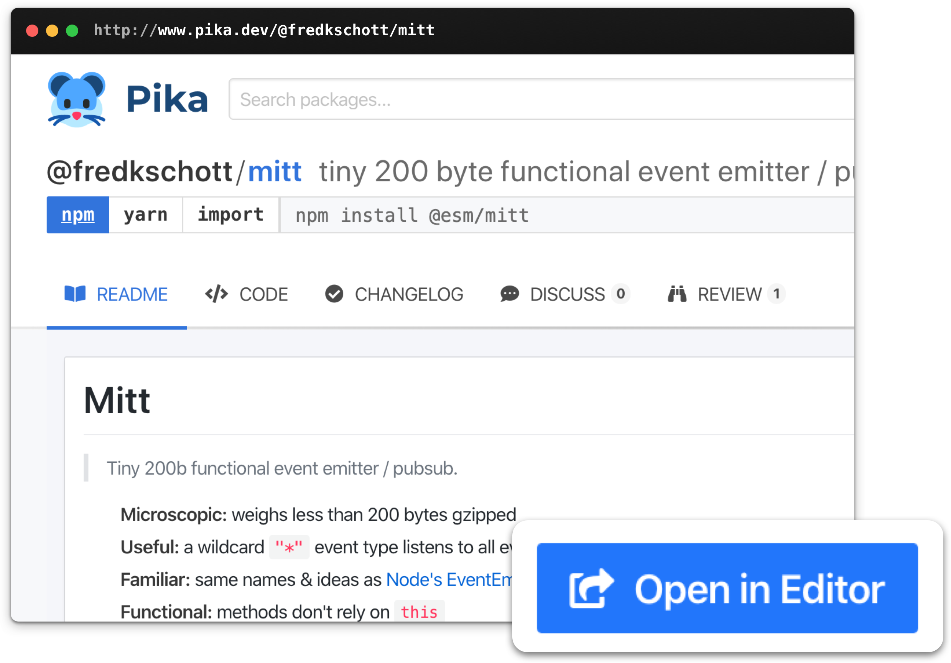Click the yellow minimize window button
This screenshot has height=663, width=951.
coord(52,31)
